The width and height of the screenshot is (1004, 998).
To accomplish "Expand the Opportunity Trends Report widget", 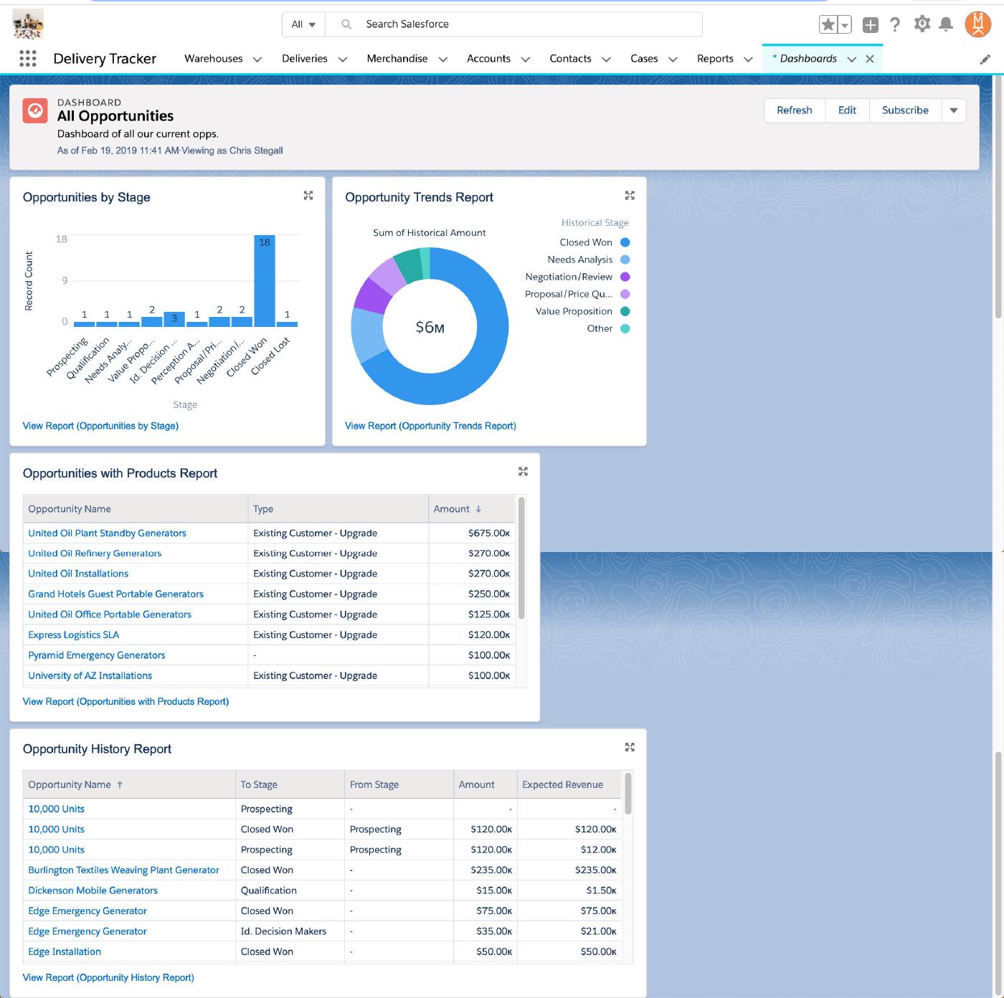I will (630, 196).
